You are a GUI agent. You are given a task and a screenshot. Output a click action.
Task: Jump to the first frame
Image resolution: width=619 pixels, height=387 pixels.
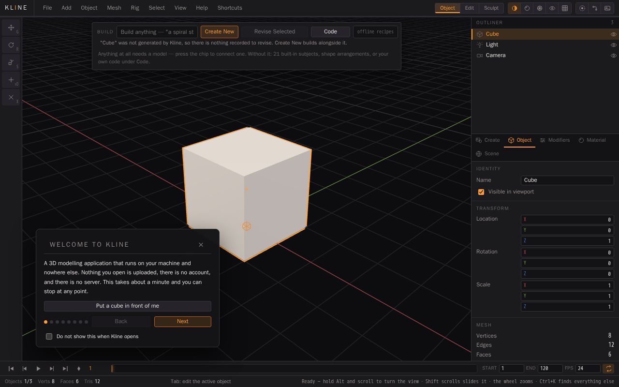(x=11, y=369)
